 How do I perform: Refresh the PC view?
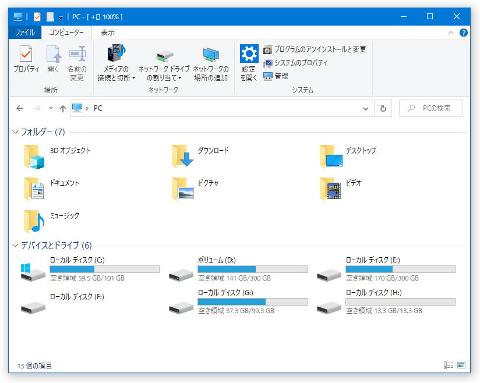click(383, 108)
